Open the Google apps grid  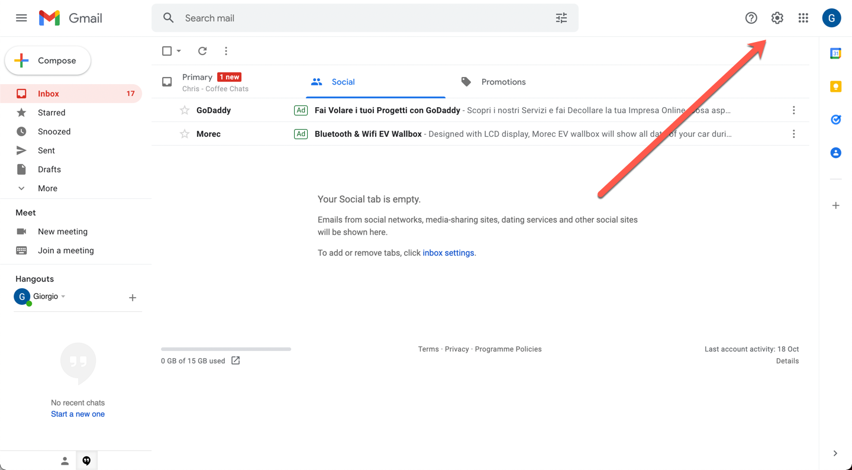tap(803, 18)
